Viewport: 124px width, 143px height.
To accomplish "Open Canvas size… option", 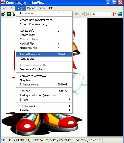I will pos(44,59).
